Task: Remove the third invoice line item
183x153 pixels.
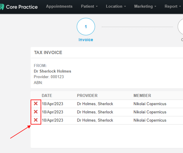Action: (x=36, y=120)
